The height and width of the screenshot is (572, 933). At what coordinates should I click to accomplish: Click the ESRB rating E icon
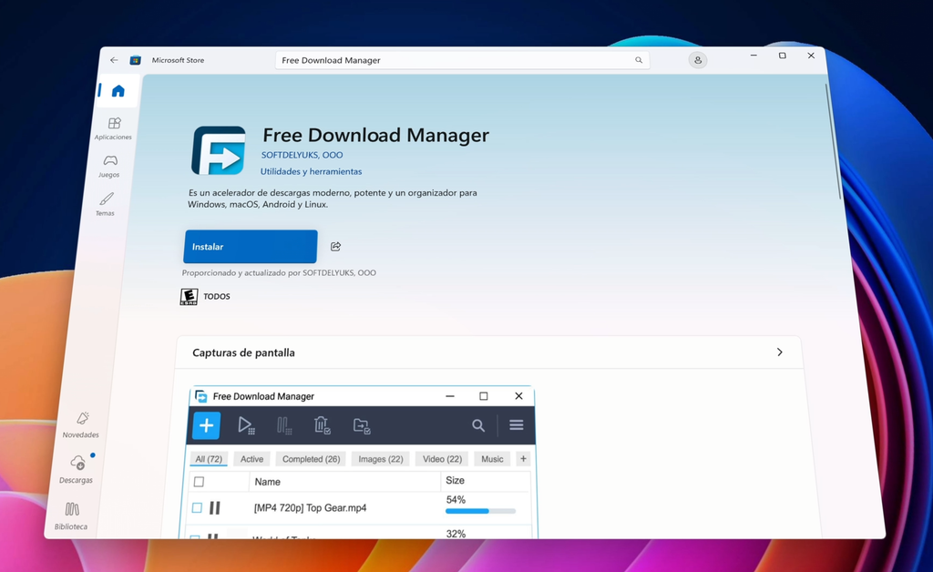click(189, 297)
